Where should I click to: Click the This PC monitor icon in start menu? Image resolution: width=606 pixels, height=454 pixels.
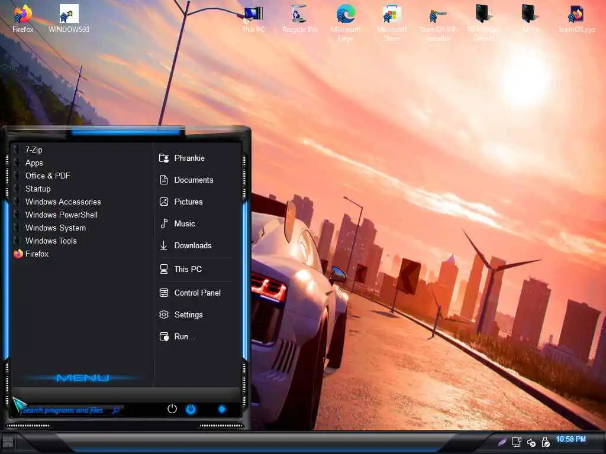[164, 269]
